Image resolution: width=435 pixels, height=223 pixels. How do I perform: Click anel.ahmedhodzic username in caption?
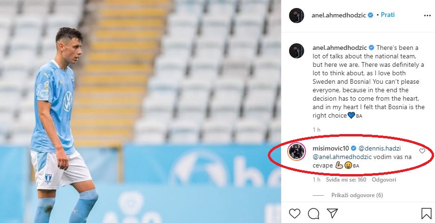[x=340, y=48]
